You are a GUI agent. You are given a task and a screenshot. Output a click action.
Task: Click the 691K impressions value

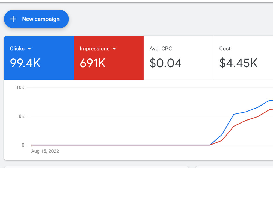[x=93, y=63]
